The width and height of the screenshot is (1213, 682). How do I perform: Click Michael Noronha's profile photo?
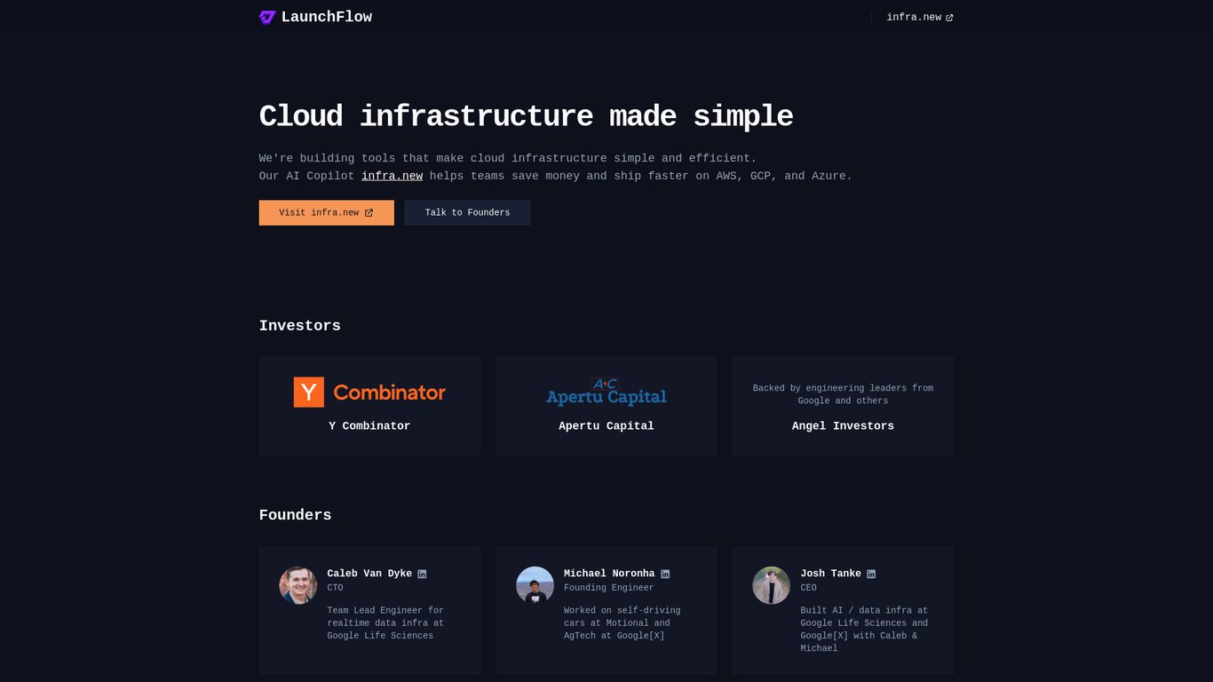tap(535, 585)
